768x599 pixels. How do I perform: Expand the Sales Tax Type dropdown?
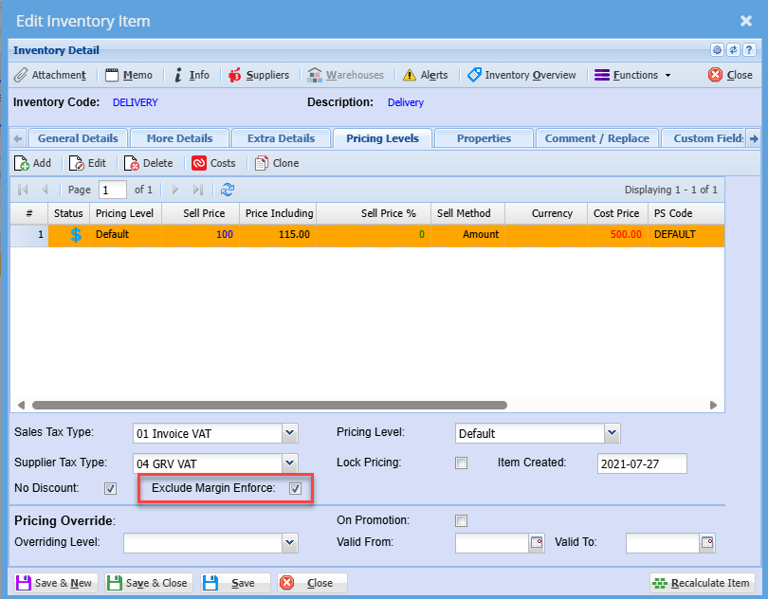coord(290,433)
